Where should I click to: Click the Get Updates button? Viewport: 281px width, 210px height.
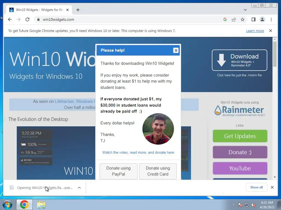click(x=240, y=136)
